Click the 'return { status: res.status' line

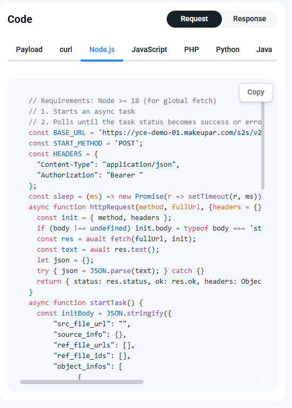click(x=149, y=282)
